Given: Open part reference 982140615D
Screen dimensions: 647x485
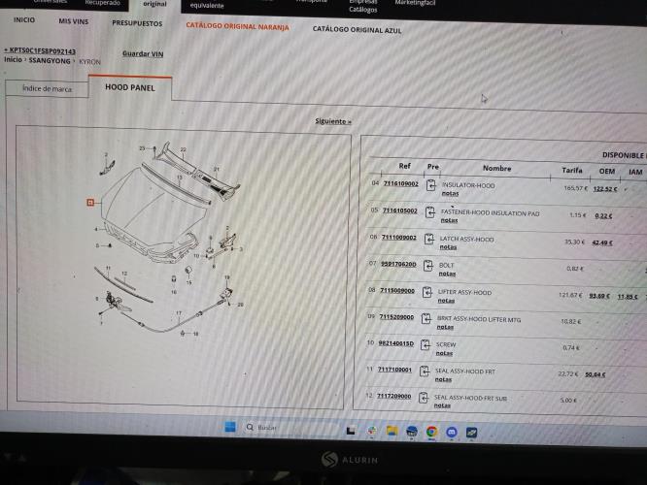Looking at the screenshot, I should tap(396, 343).
